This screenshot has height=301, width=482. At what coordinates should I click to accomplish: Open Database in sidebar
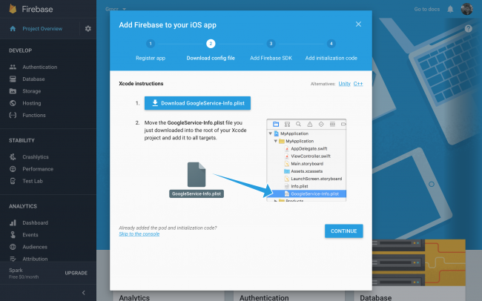point(33,79)
